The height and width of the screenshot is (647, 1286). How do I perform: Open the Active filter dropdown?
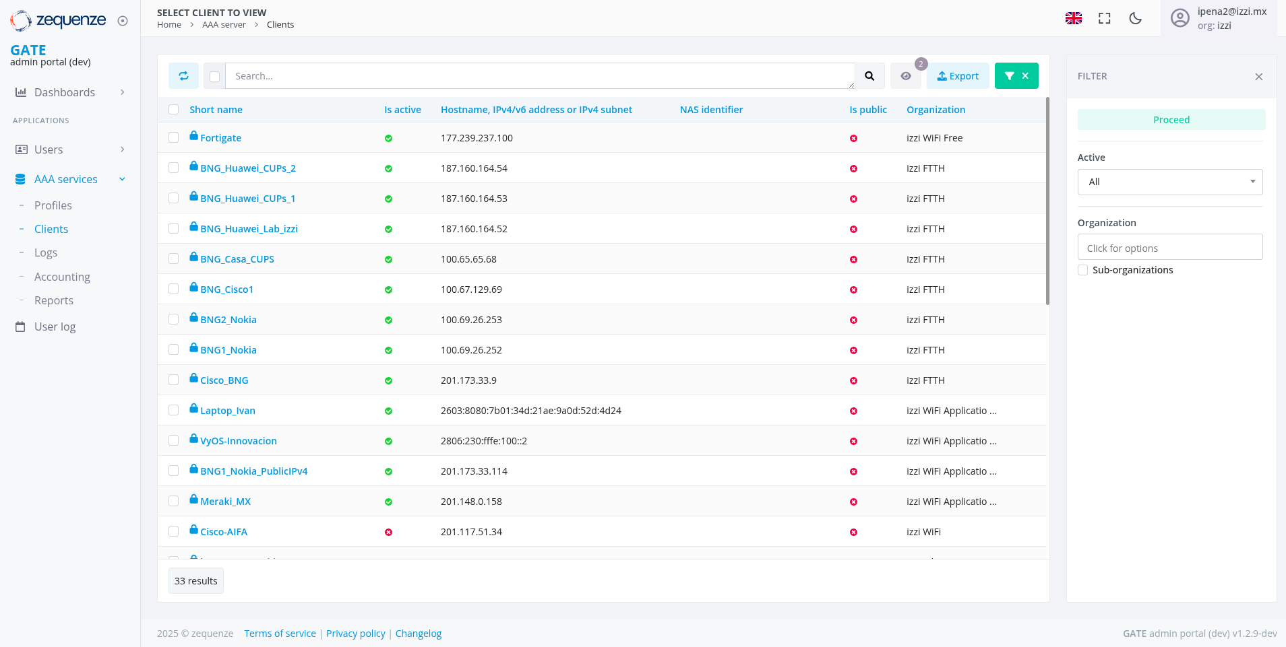(x=1170, y=182)
